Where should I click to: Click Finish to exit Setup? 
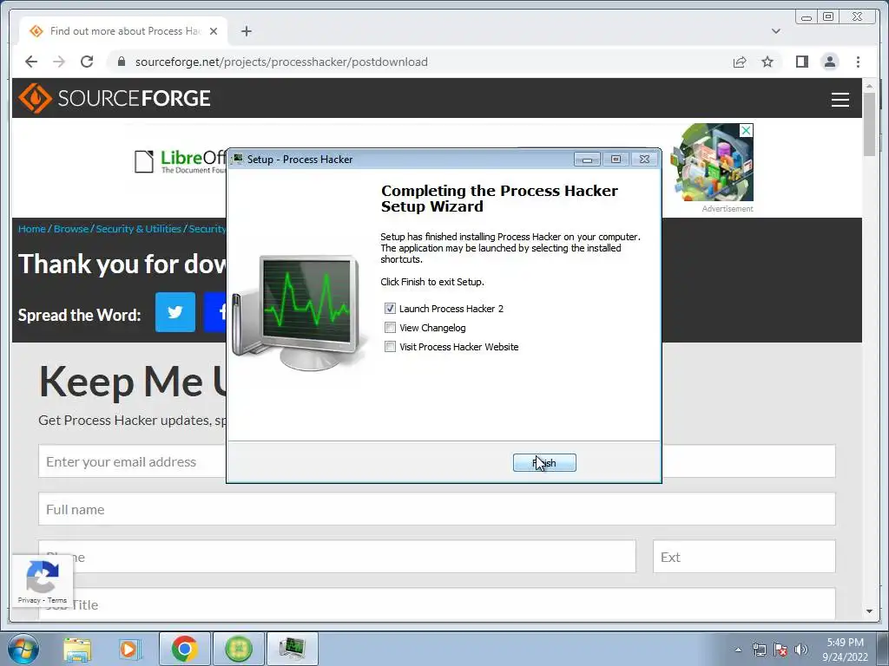pyautogui.click(x=544, y=463)
